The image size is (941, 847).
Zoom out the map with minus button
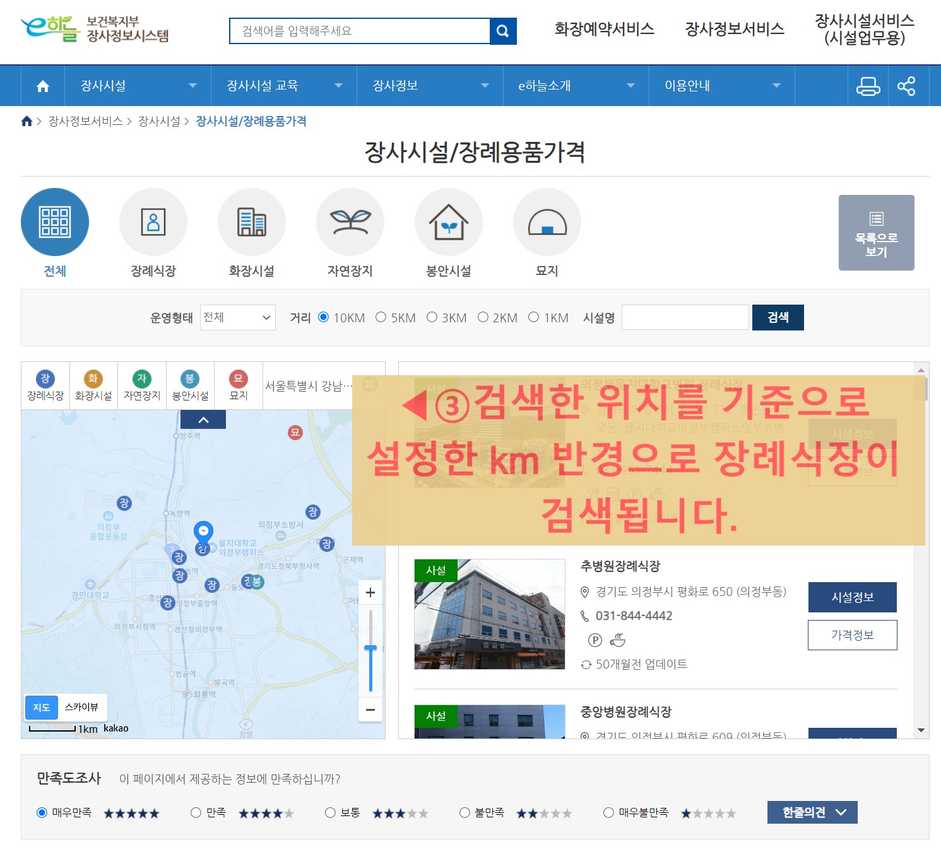(x=370, y=710)
